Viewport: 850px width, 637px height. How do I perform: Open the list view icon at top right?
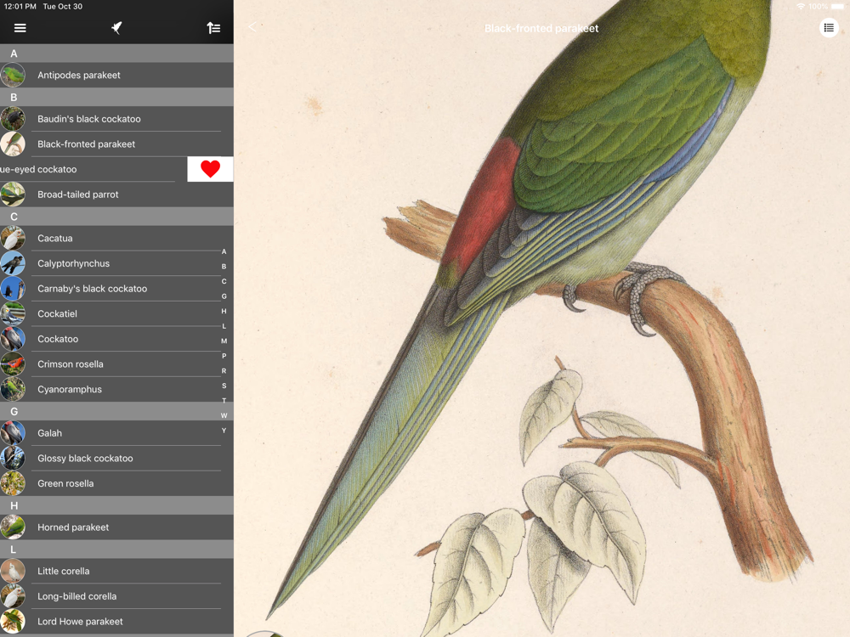point(829,28)
